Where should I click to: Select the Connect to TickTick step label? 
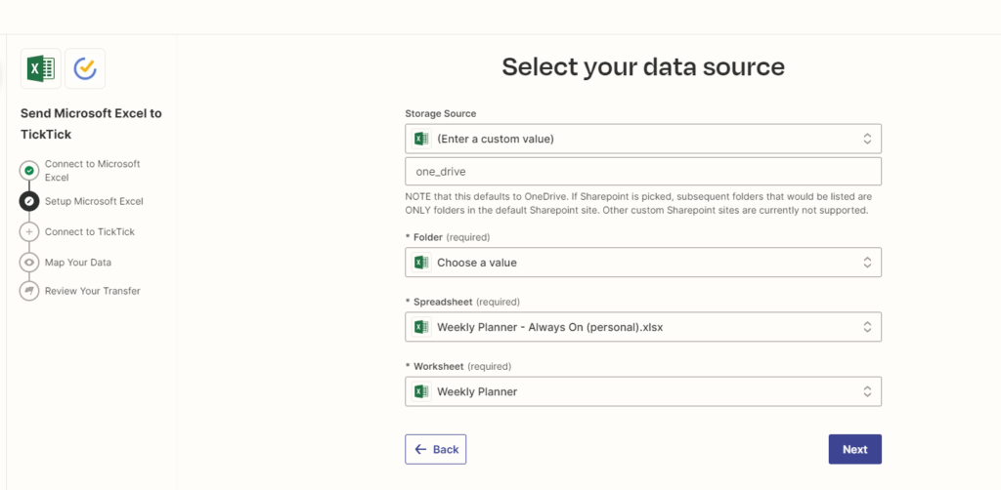pos(89,232)
